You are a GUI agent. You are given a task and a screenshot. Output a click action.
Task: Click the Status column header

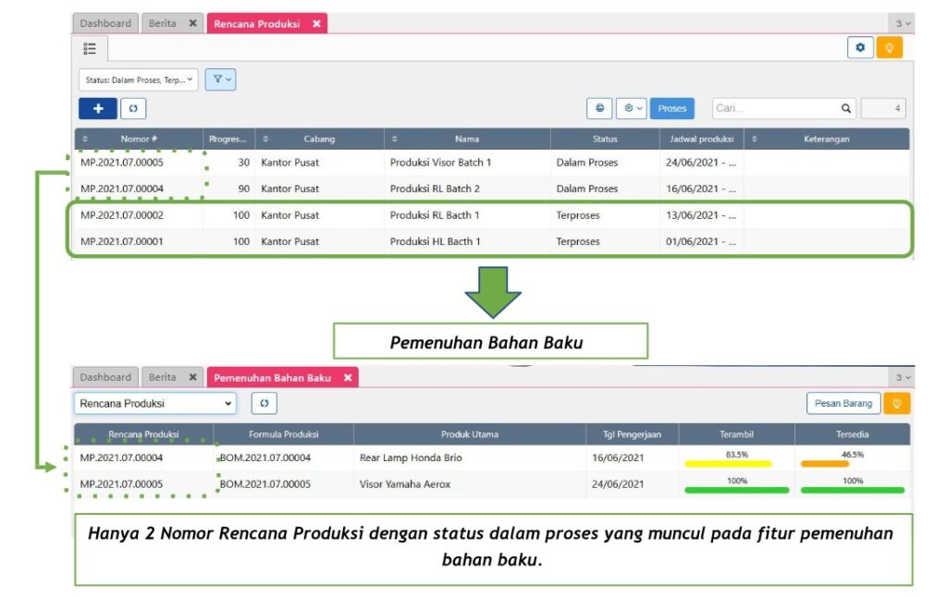tap(605, 139)
